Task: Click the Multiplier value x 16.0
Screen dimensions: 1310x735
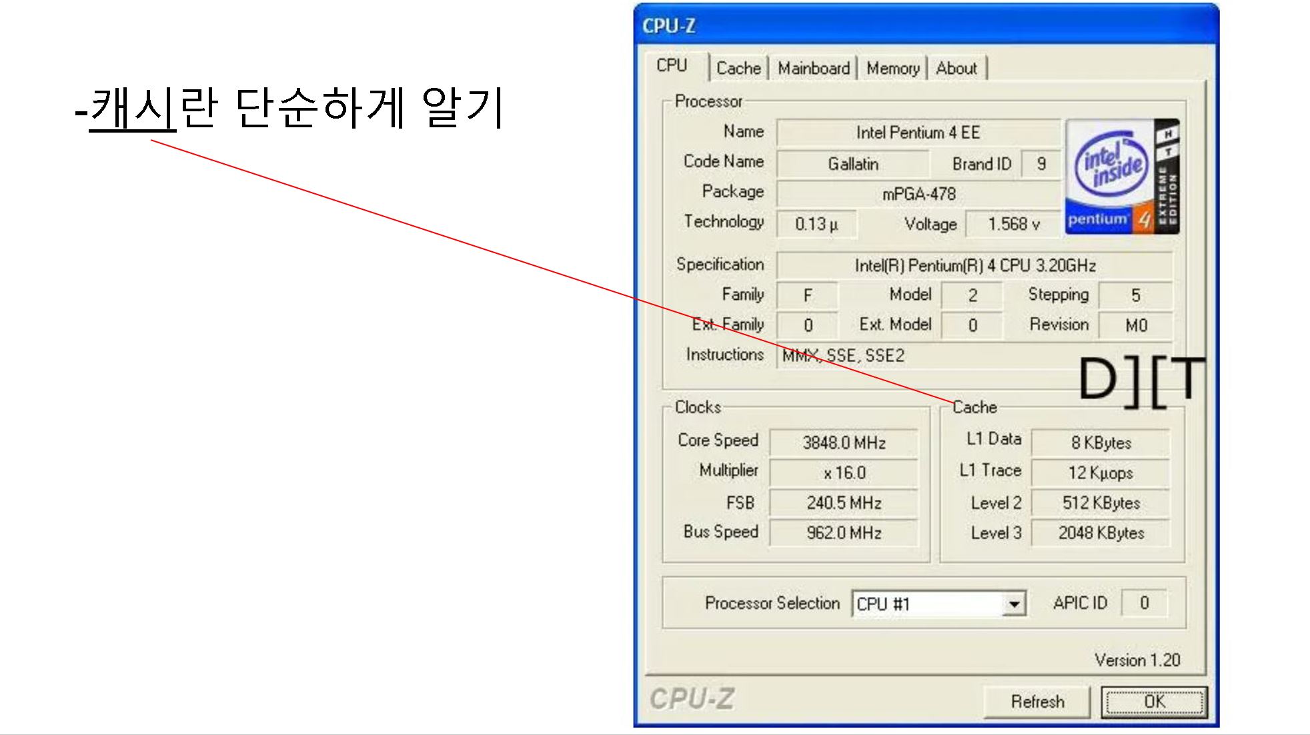Action: point(844,472)
